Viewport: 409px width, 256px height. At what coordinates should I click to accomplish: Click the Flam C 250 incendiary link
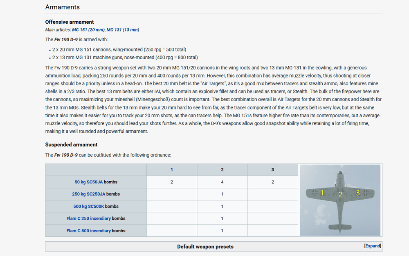(89, 218)
